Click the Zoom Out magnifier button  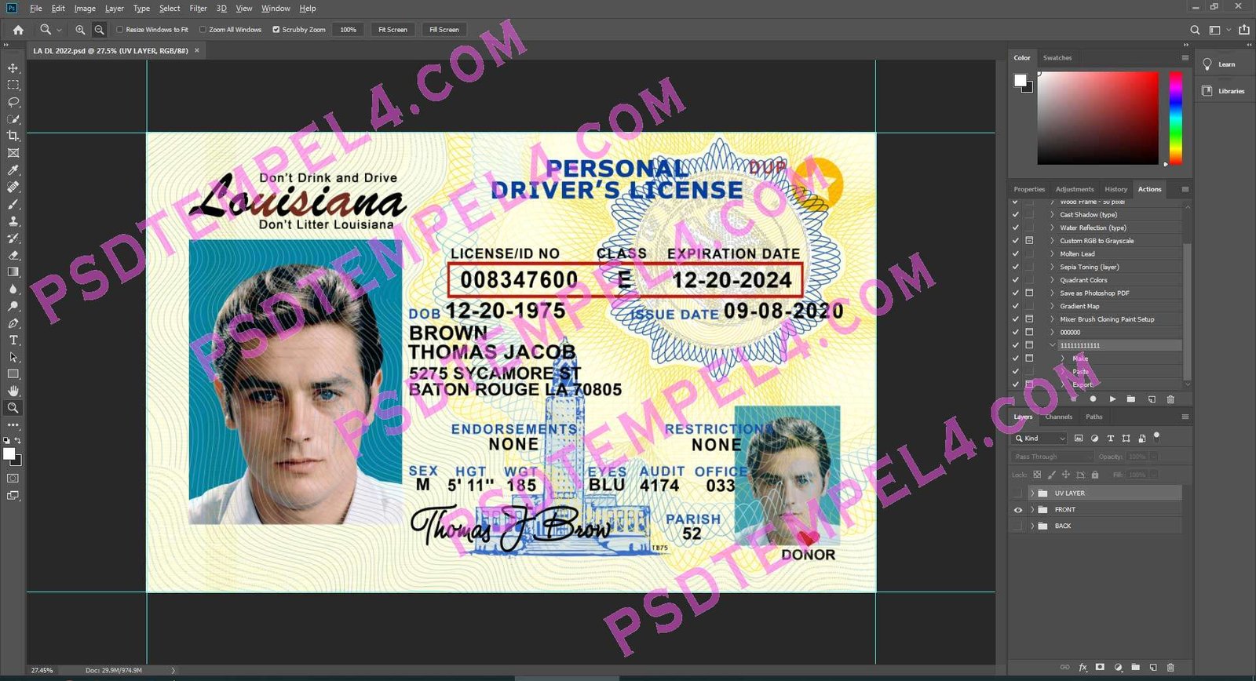99,30
